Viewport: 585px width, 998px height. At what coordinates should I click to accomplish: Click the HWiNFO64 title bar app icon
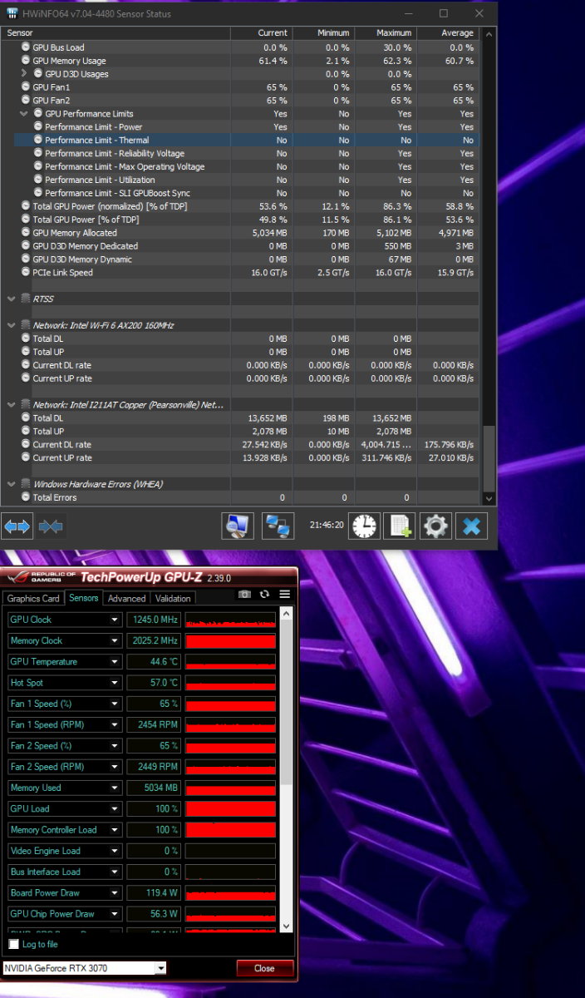[x=12, y=13]
